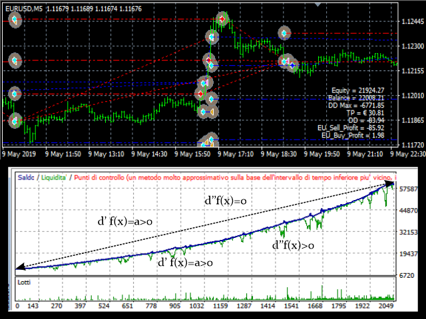426x319 pixels.
Task: Click the 1.12445 price scale label
Action: click(412, 21)
